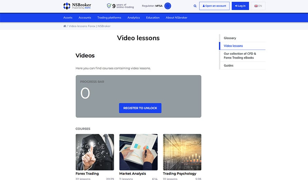Click the NSBroker logo
The width and height of the screenshot is (308, 180).
point(77,6)
